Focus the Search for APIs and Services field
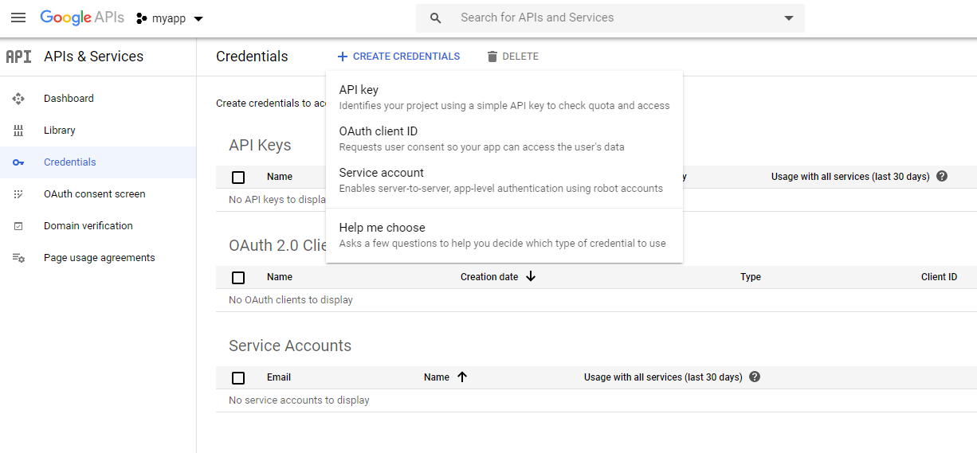 pos(610,18)
